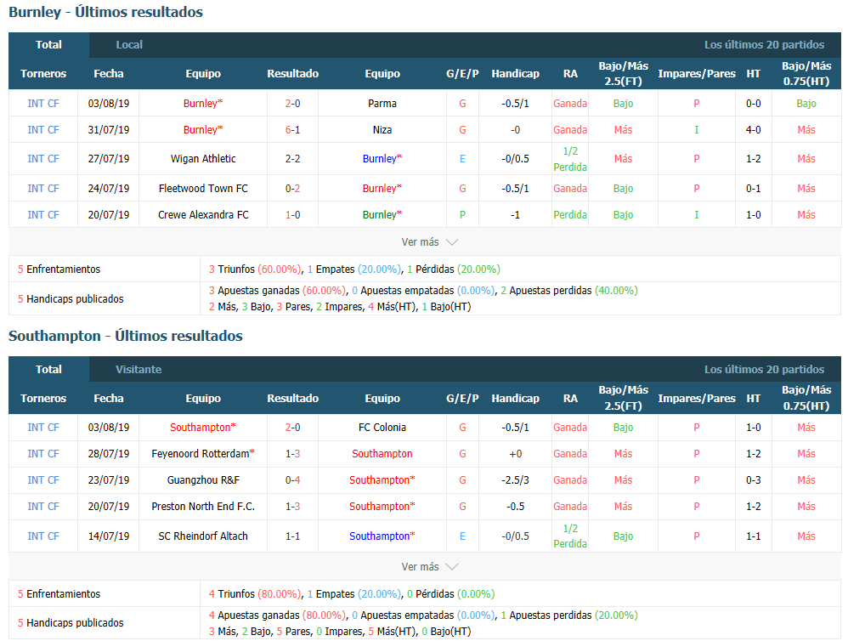
Task: Click 3 Triunfos (60.00%) summary for Burnley
Action: click(255, 269)
